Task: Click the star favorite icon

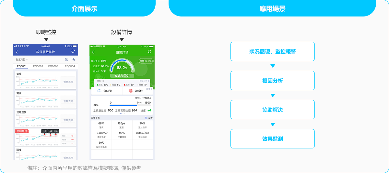Action: (74, 59)
